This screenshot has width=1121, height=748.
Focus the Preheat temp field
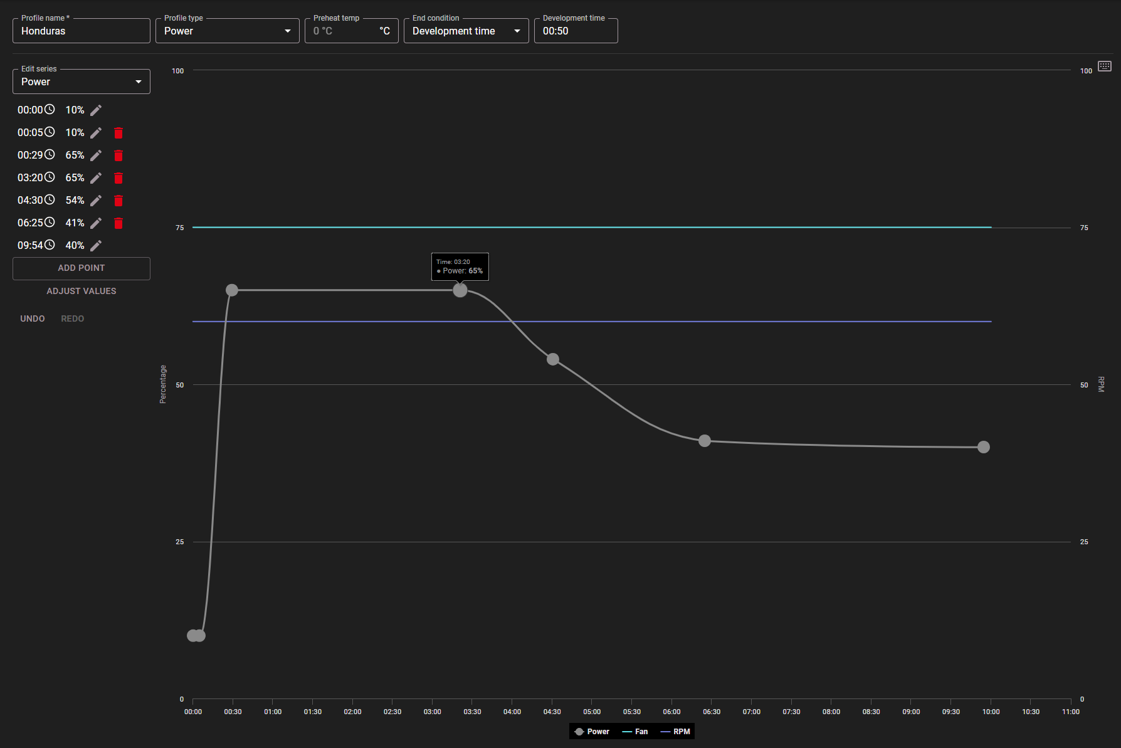tap(352, 31)
